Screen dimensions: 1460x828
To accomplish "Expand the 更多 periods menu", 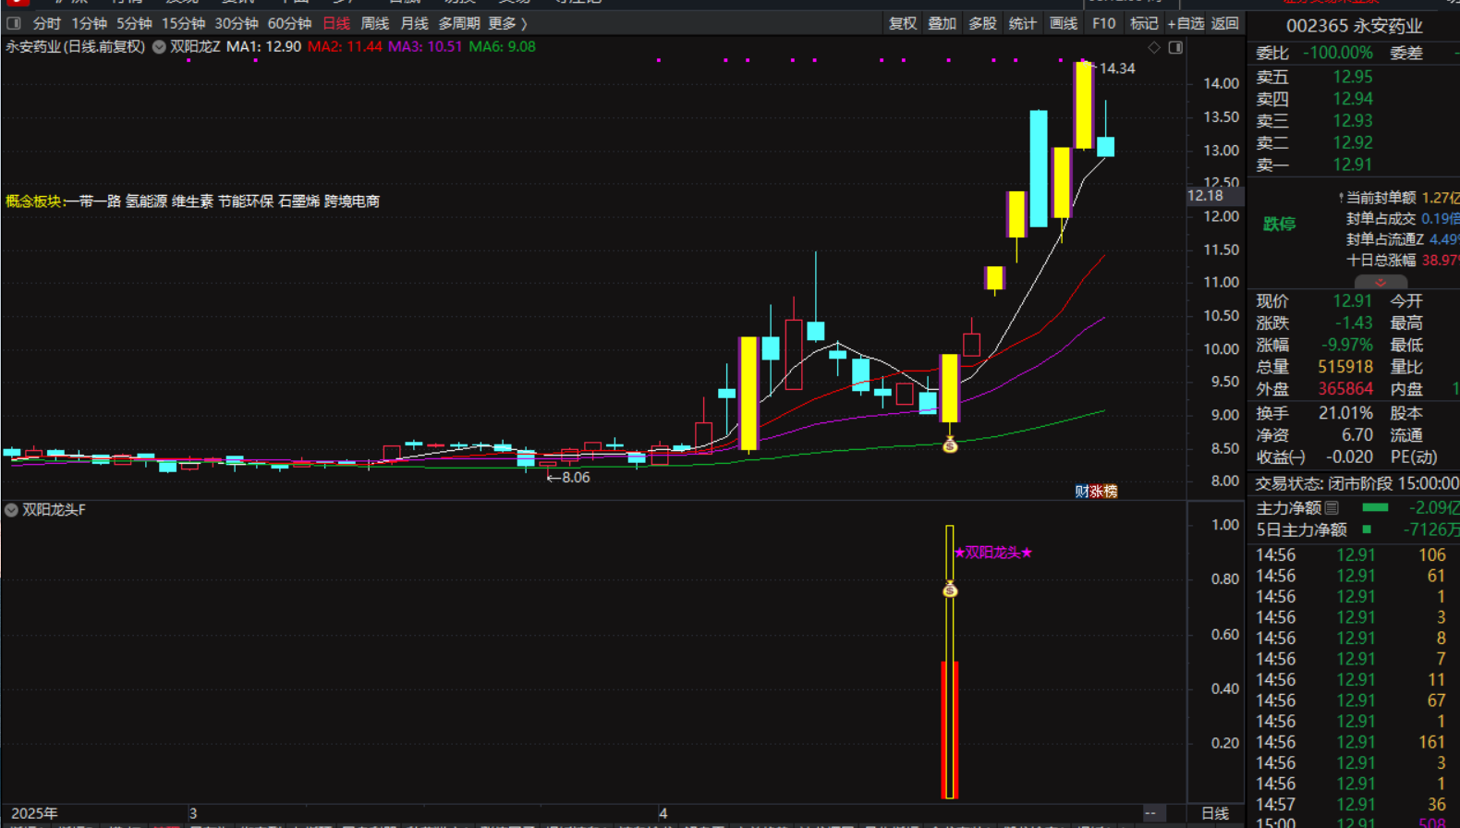I will (x=507, y=23).
